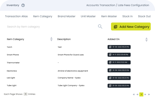Click the Thermometer 11:22 AM date badge
This screenshot has width=155, height=102.
pos(119,62)
